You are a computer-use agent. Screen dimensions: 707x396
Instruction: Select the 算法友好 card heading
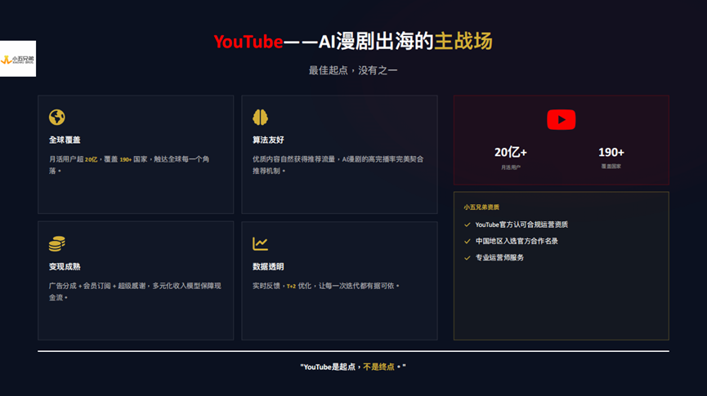tap(268, 140)
